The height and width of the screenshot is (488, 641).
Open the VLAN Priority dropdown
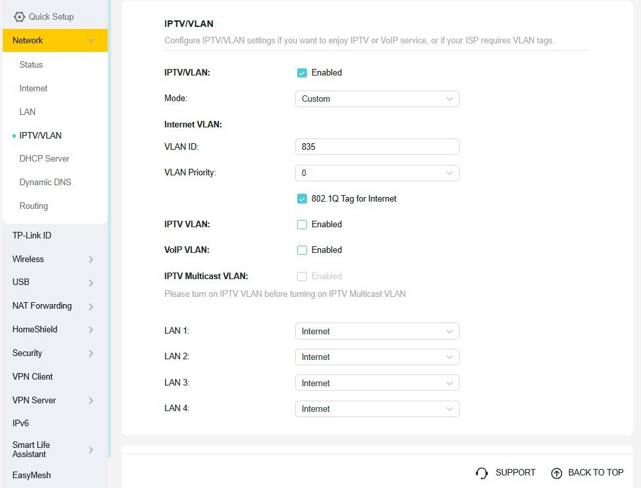tap(377, 173)
